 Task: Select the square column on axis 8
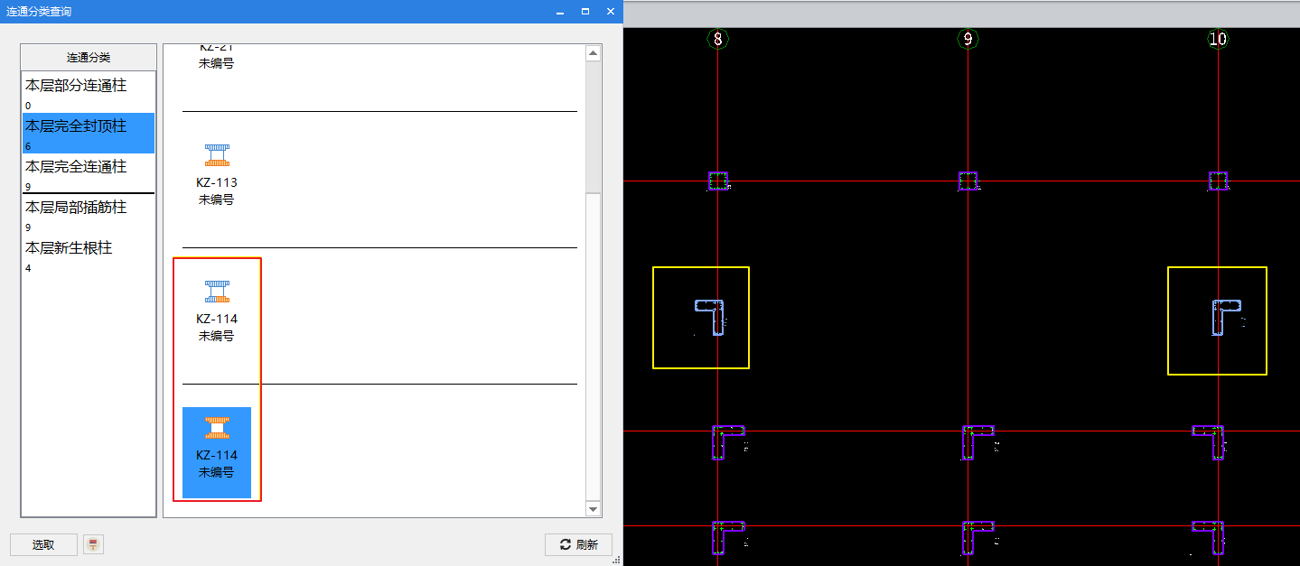point(718,181)
